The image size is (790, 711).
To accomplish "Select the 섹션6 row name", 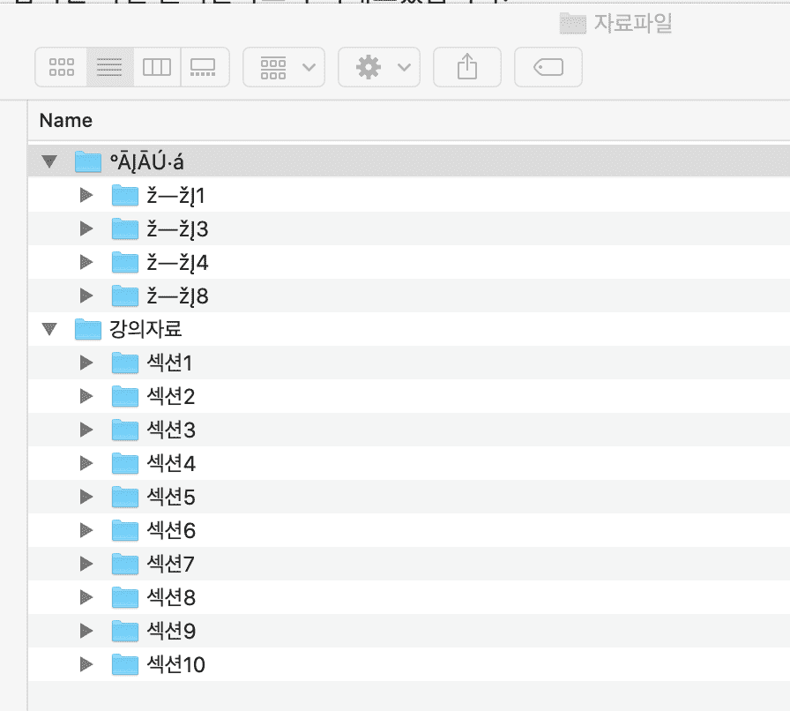I will coord(171,530).
